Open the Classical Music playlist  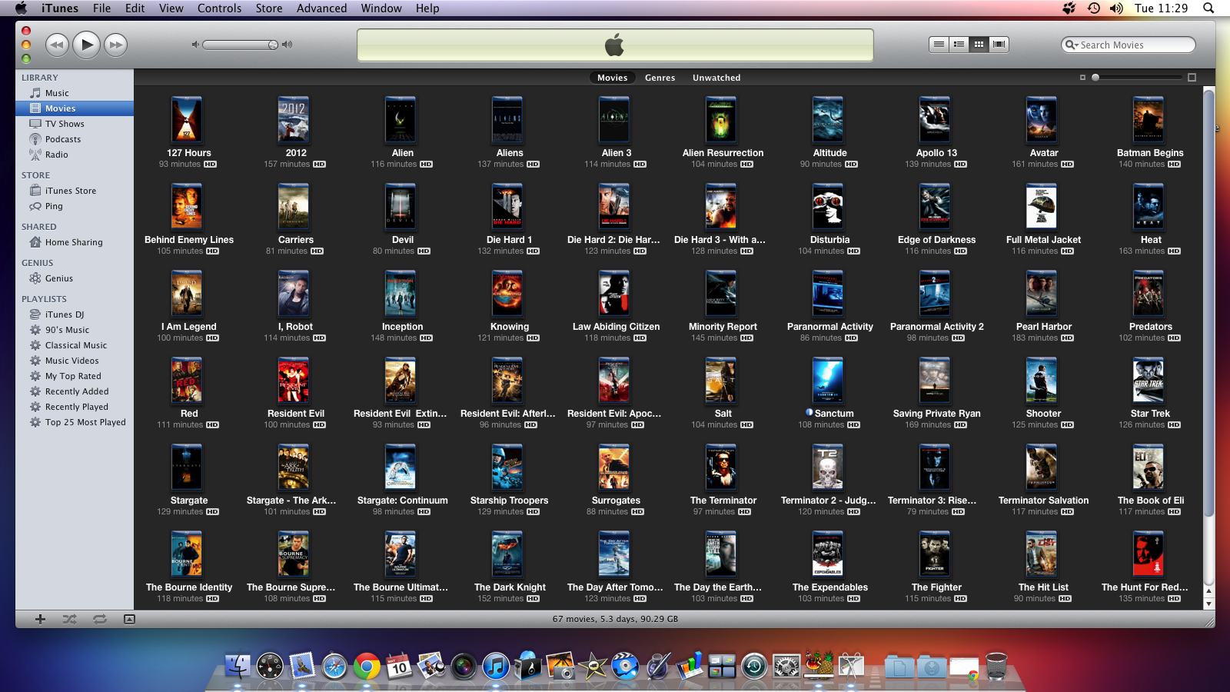coord(75,345)
